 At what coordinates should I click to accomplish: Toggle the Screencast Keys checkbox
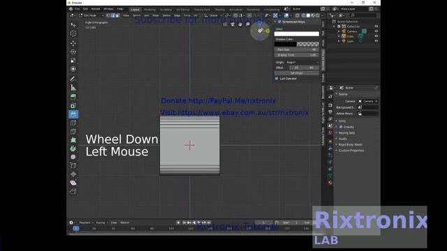tap(279, 22)
